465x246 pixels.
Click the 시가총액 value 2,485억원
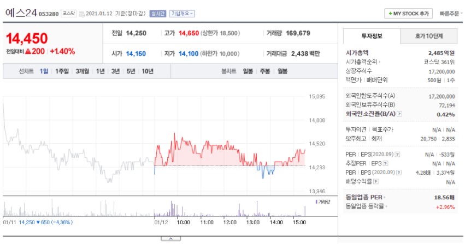point(442,53)
